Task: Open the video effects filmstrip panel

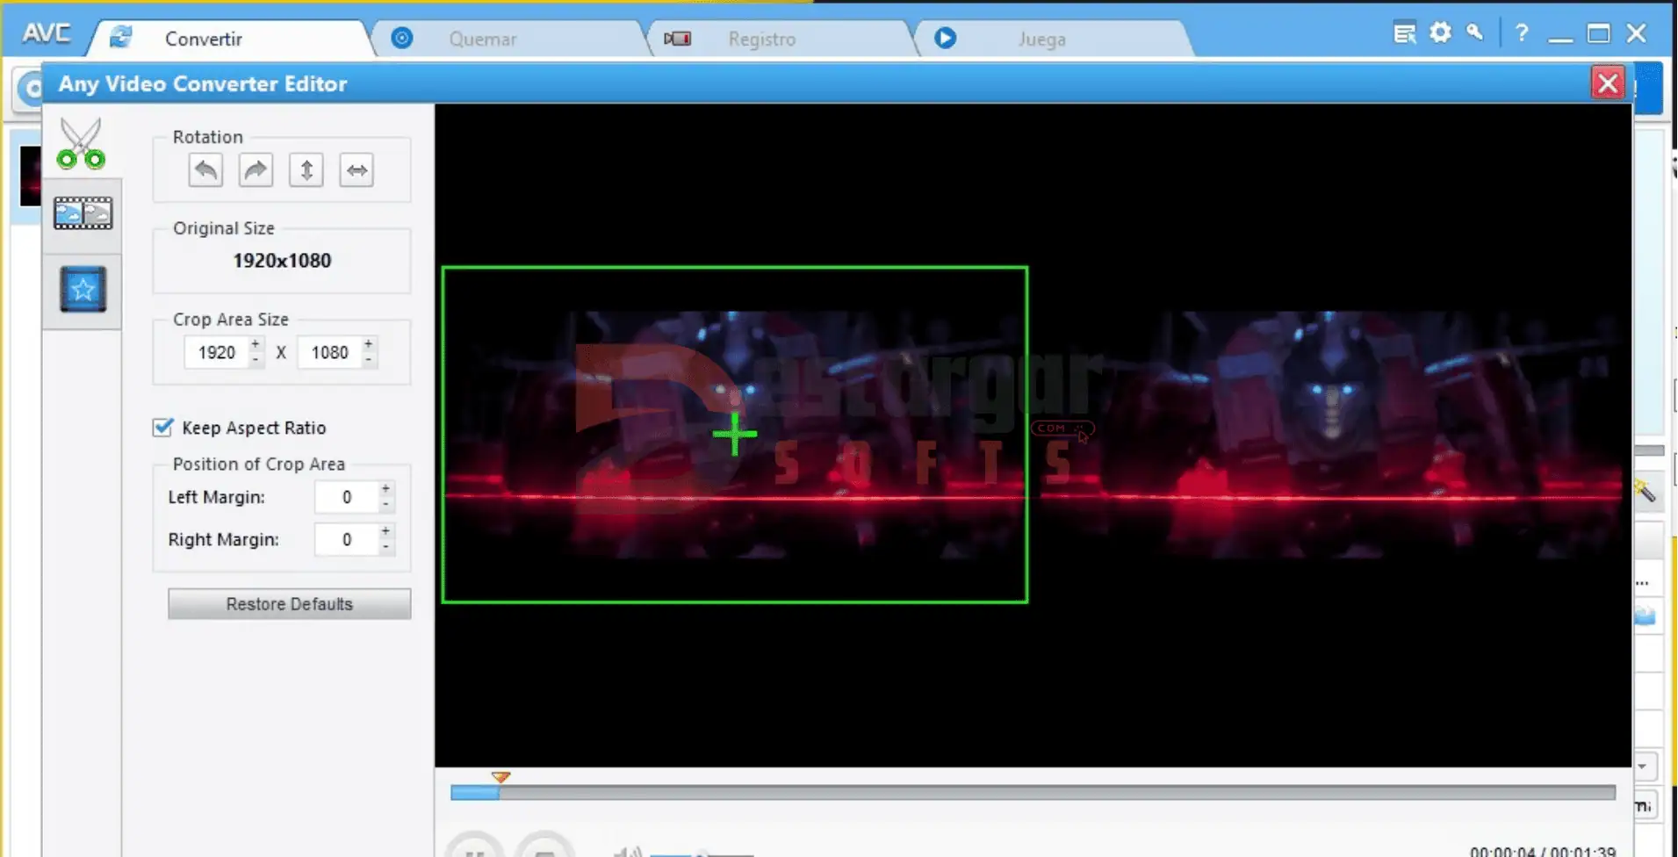Action: (83, 213)
